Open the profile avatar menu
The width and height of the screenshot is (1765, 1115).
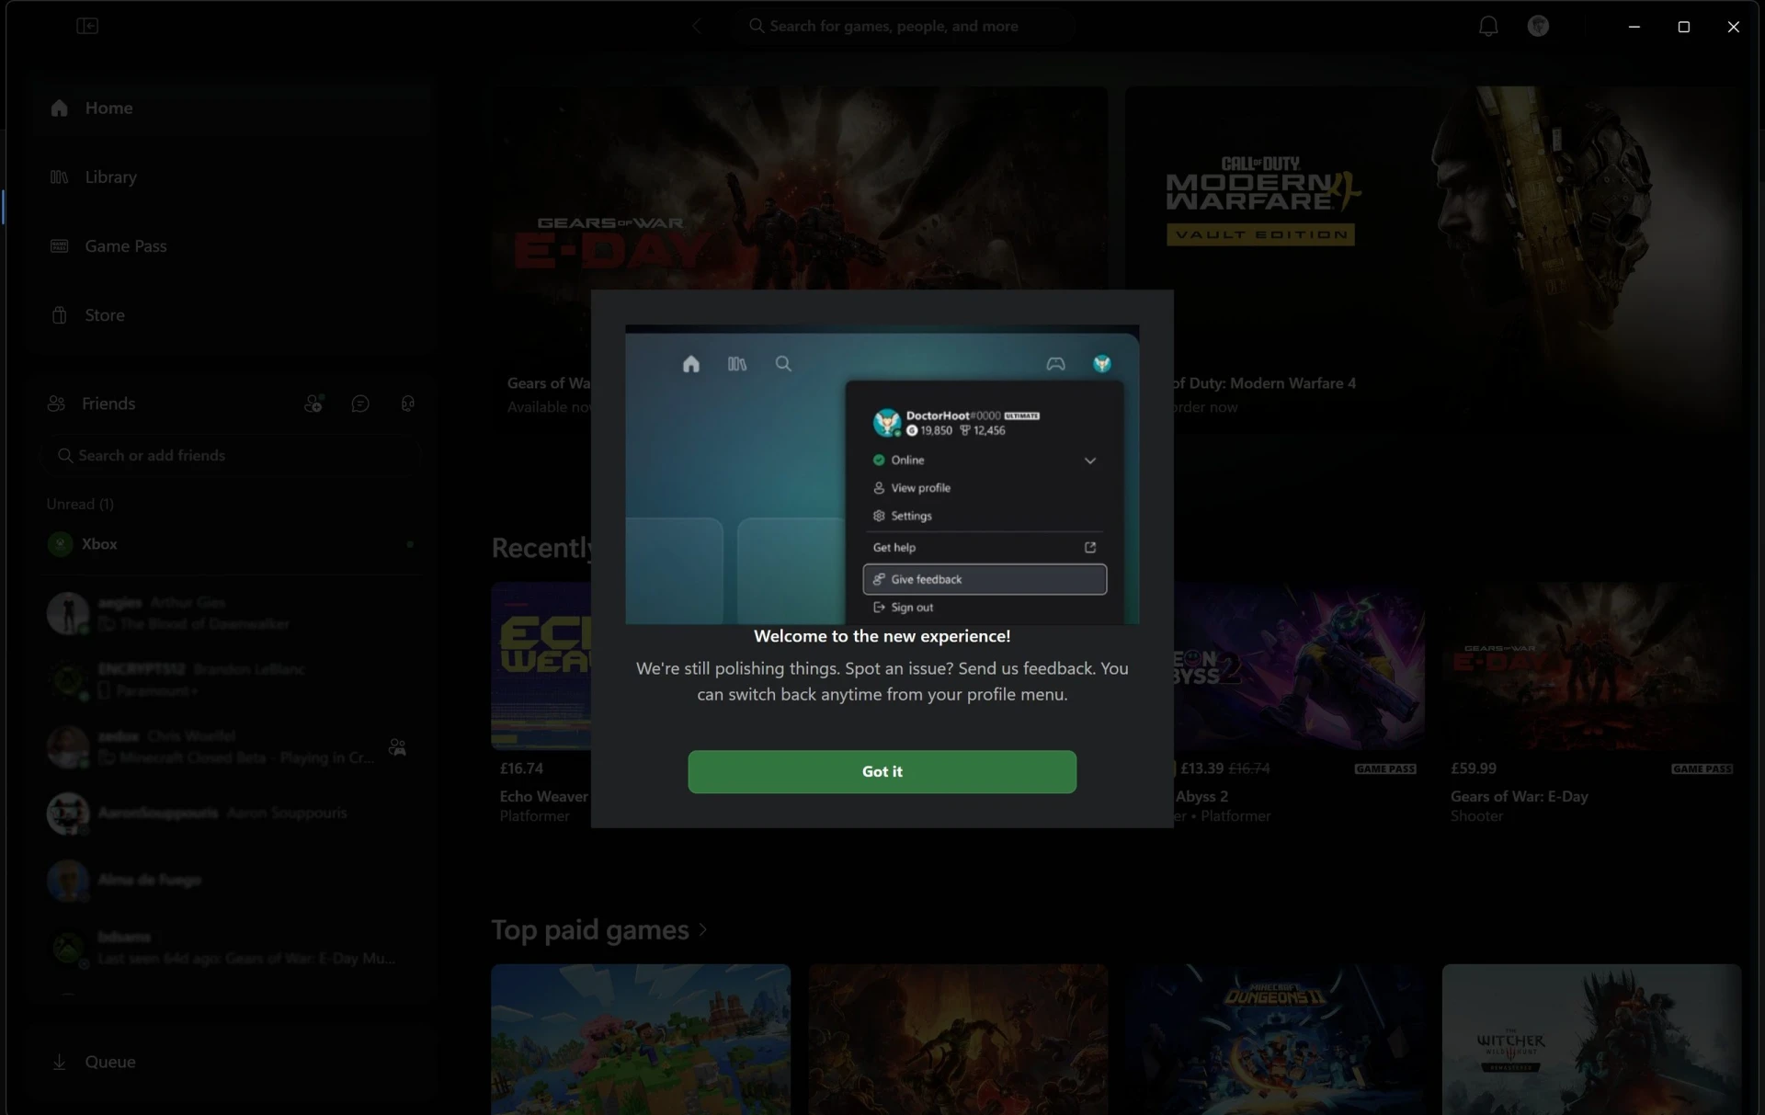1538,26
